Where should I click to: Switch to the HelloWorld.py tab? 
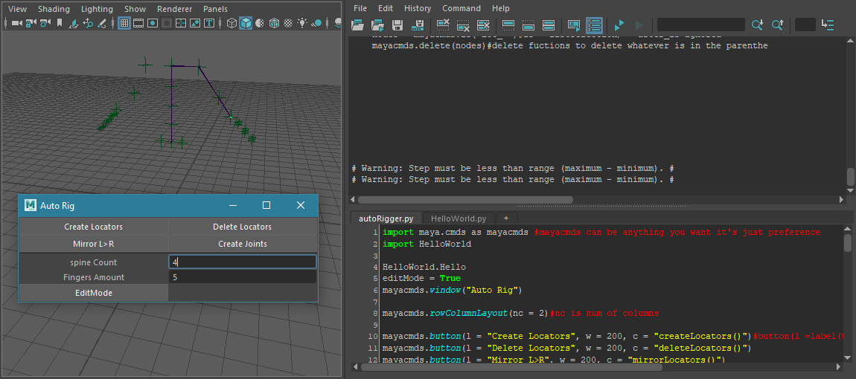click(x=459, y=218)
